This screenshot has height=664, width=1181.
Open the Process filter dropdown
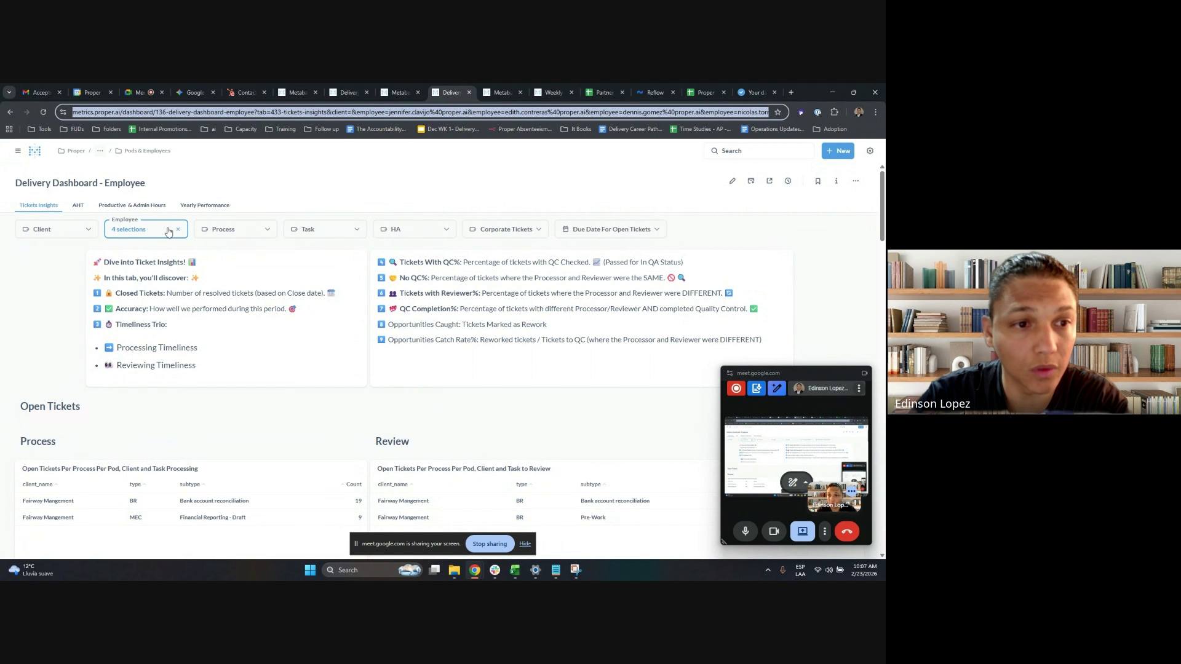(235, 229)
